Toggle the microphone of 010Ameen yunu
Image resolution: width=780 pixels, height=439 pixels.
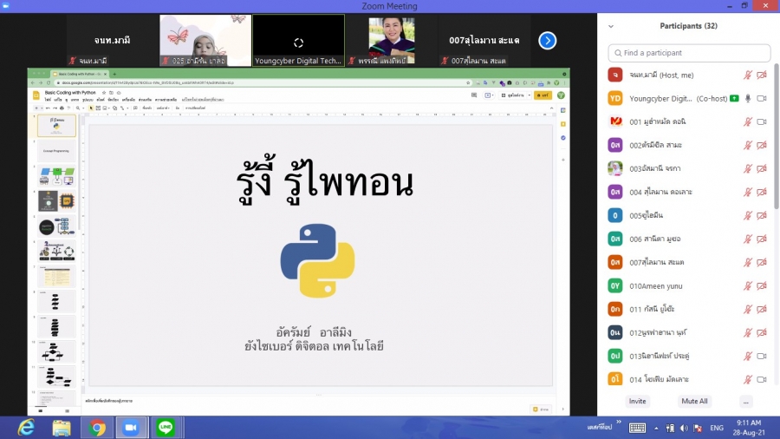pos(747,285)
